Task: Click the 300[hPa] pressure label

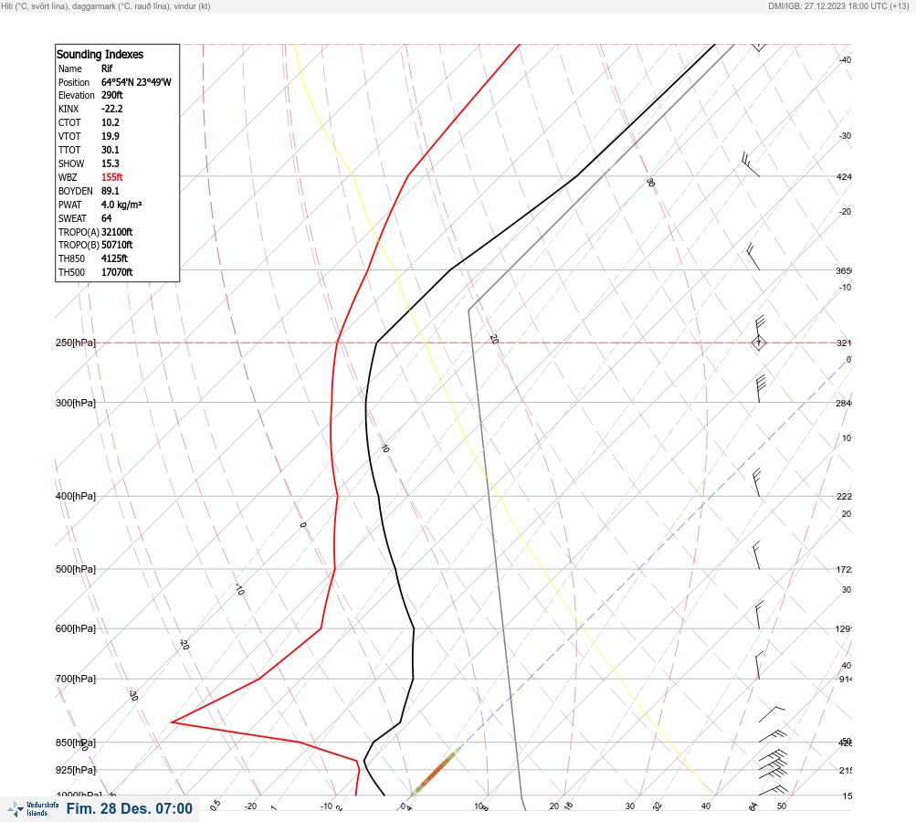Action: 76,403
